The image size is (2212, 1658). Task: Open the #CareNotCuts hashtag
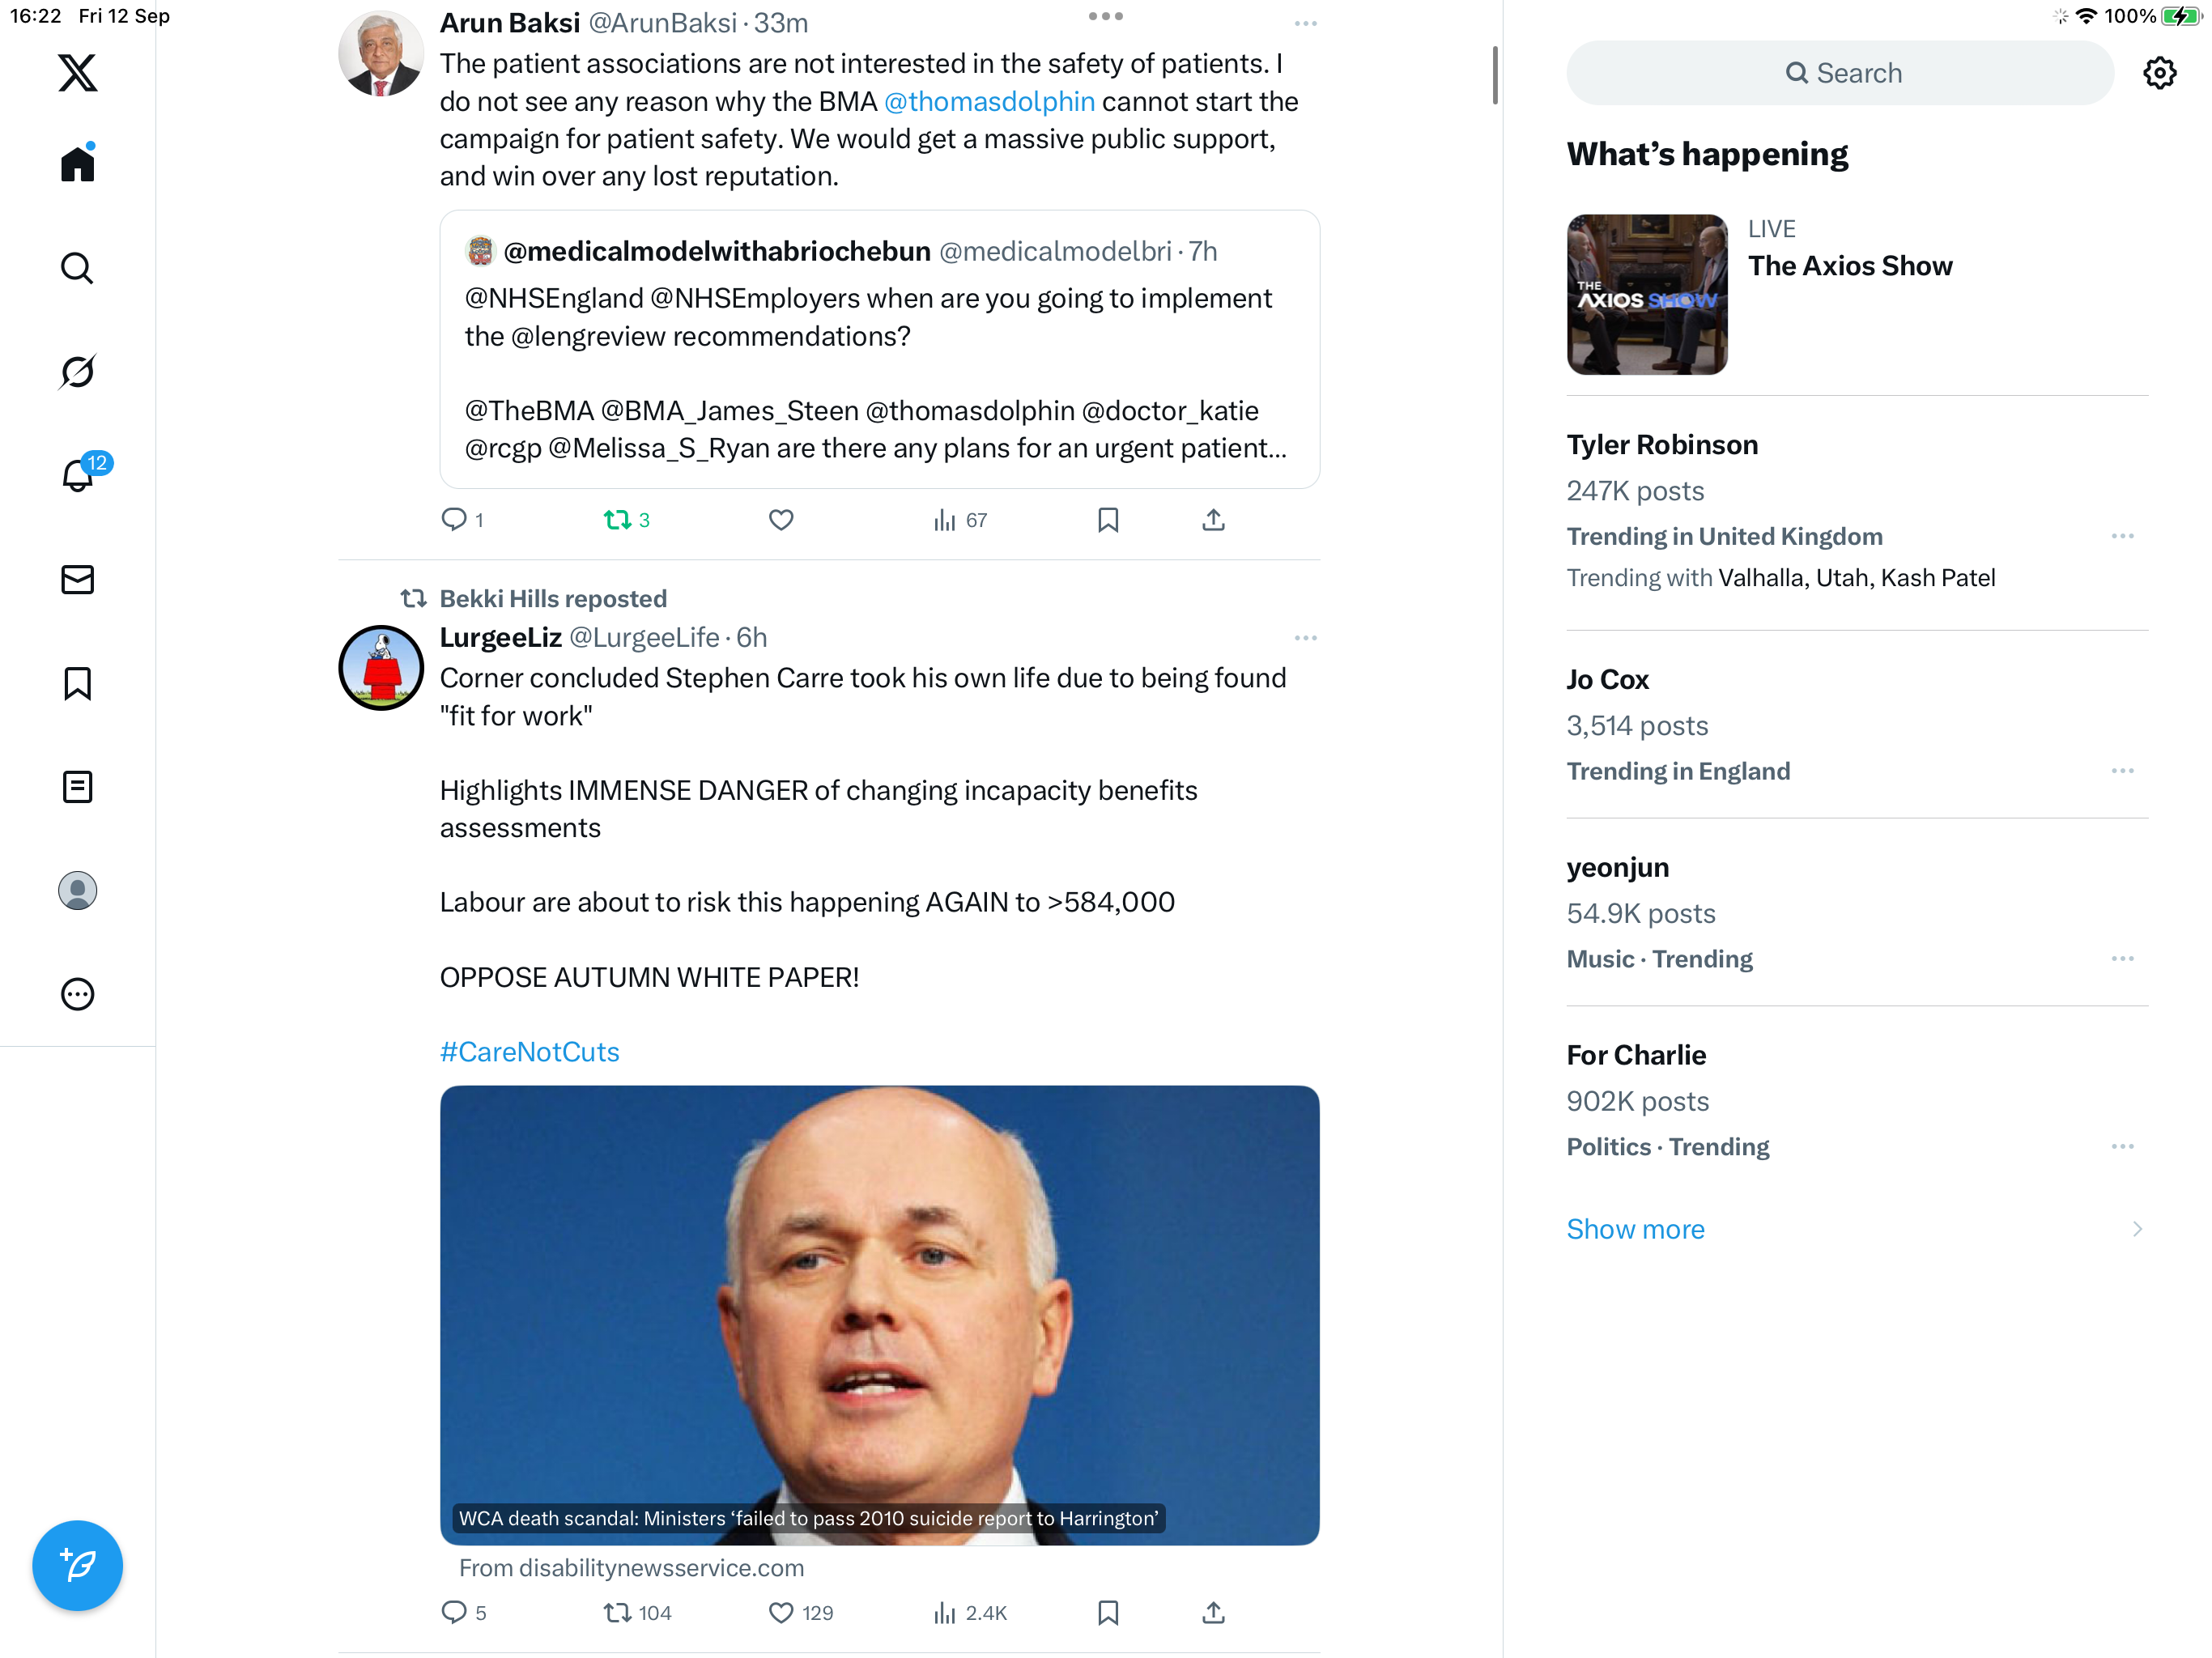click(529, 1052)
